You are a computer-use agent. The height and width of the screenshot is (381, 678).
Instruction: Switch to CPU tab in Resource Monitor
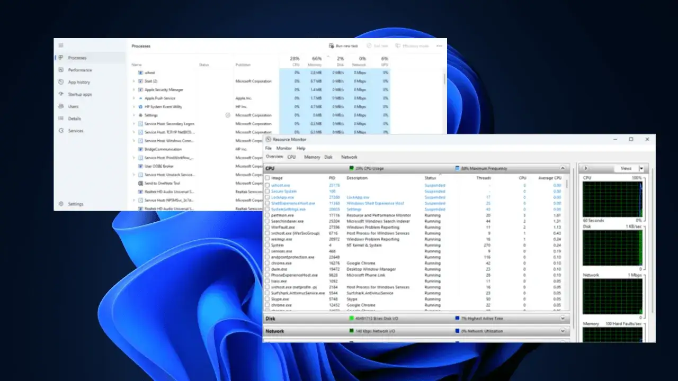(292, 157)
